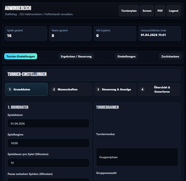Open the Ergebnisse / Steuerung tab
The width and height of the screenshot is (186, 181).
point(76,56)
